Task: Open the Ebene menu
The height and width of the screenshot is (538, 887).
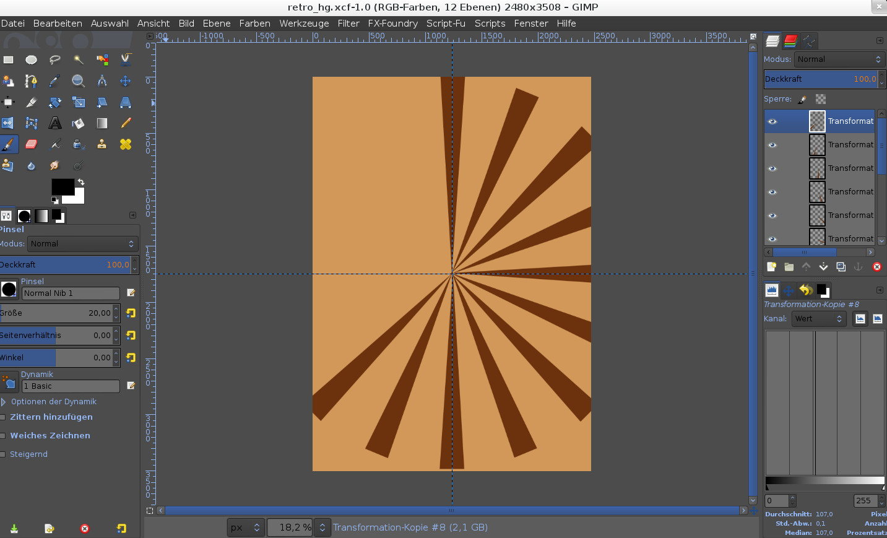Action: click(x=217, y=24)
